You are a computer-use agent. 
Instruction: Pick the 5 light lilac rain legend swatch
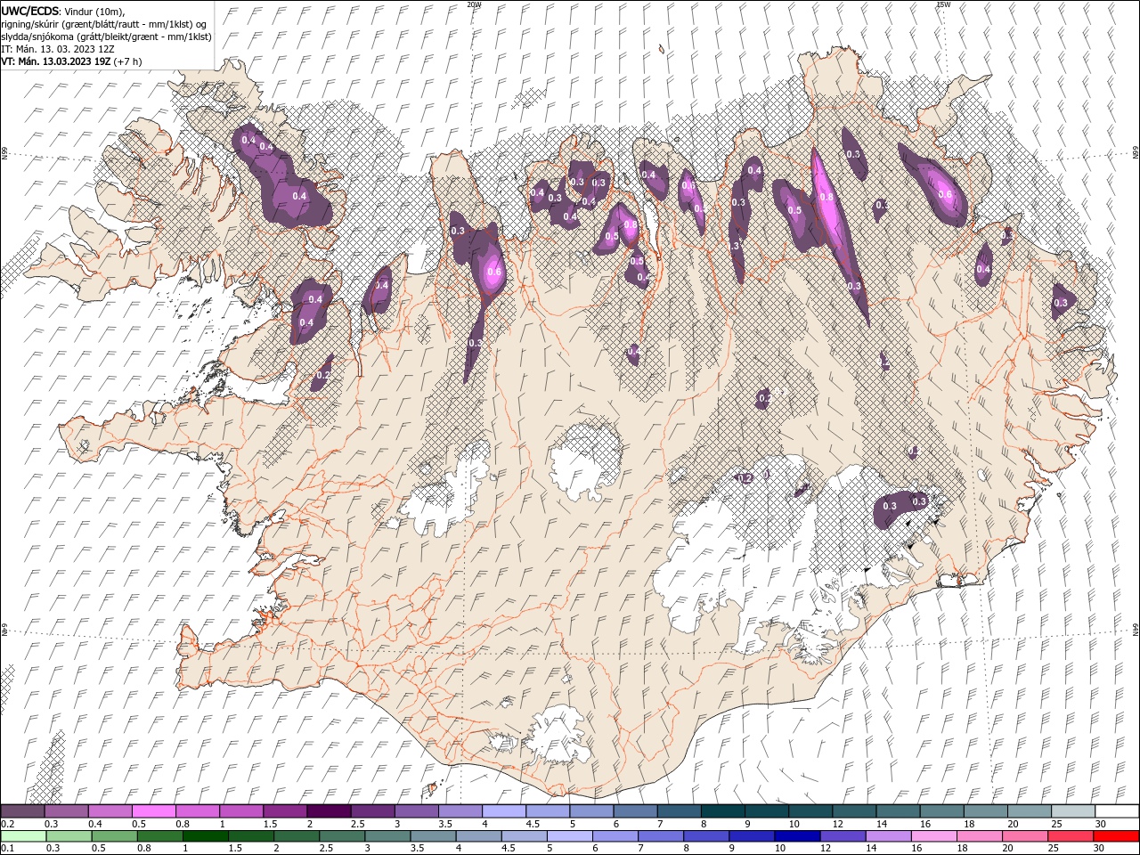click(x=570, y=836)
